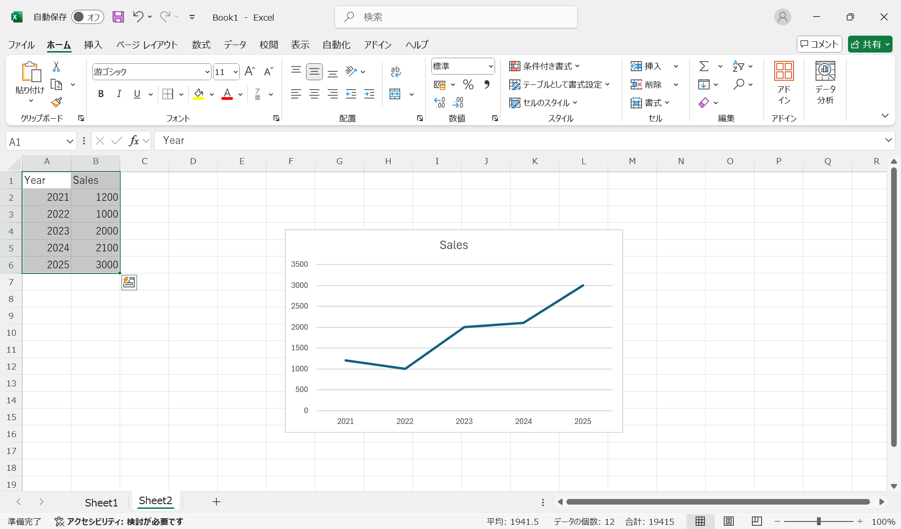901x529 pixels.
Task: Click the 削除 (Delete cells) icon
Action: 637,84
